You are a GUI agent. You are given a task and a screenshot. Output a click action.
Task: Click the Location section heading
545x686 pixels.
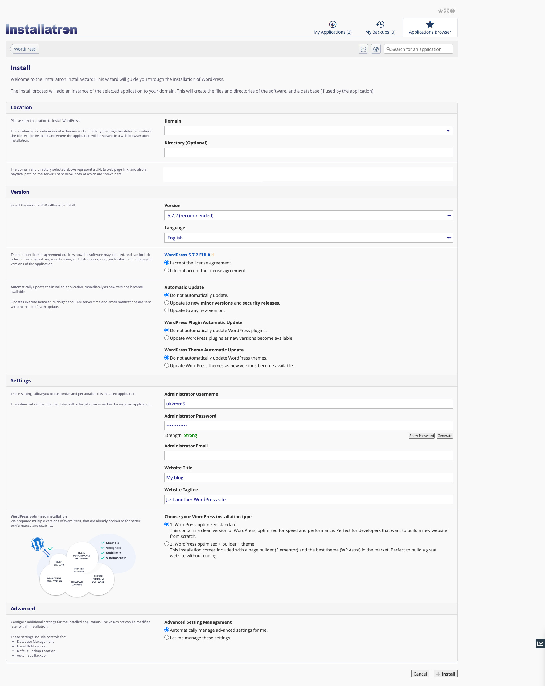coord(21,108)
